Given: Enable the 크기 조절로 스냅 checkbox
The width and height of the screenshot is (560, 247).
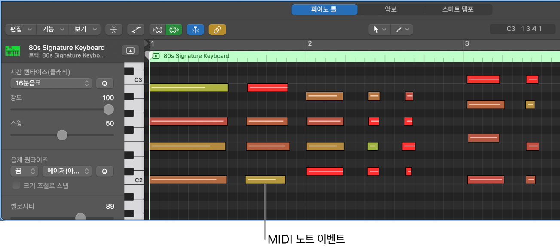Looking at the screenshot, I should (16, 186).
